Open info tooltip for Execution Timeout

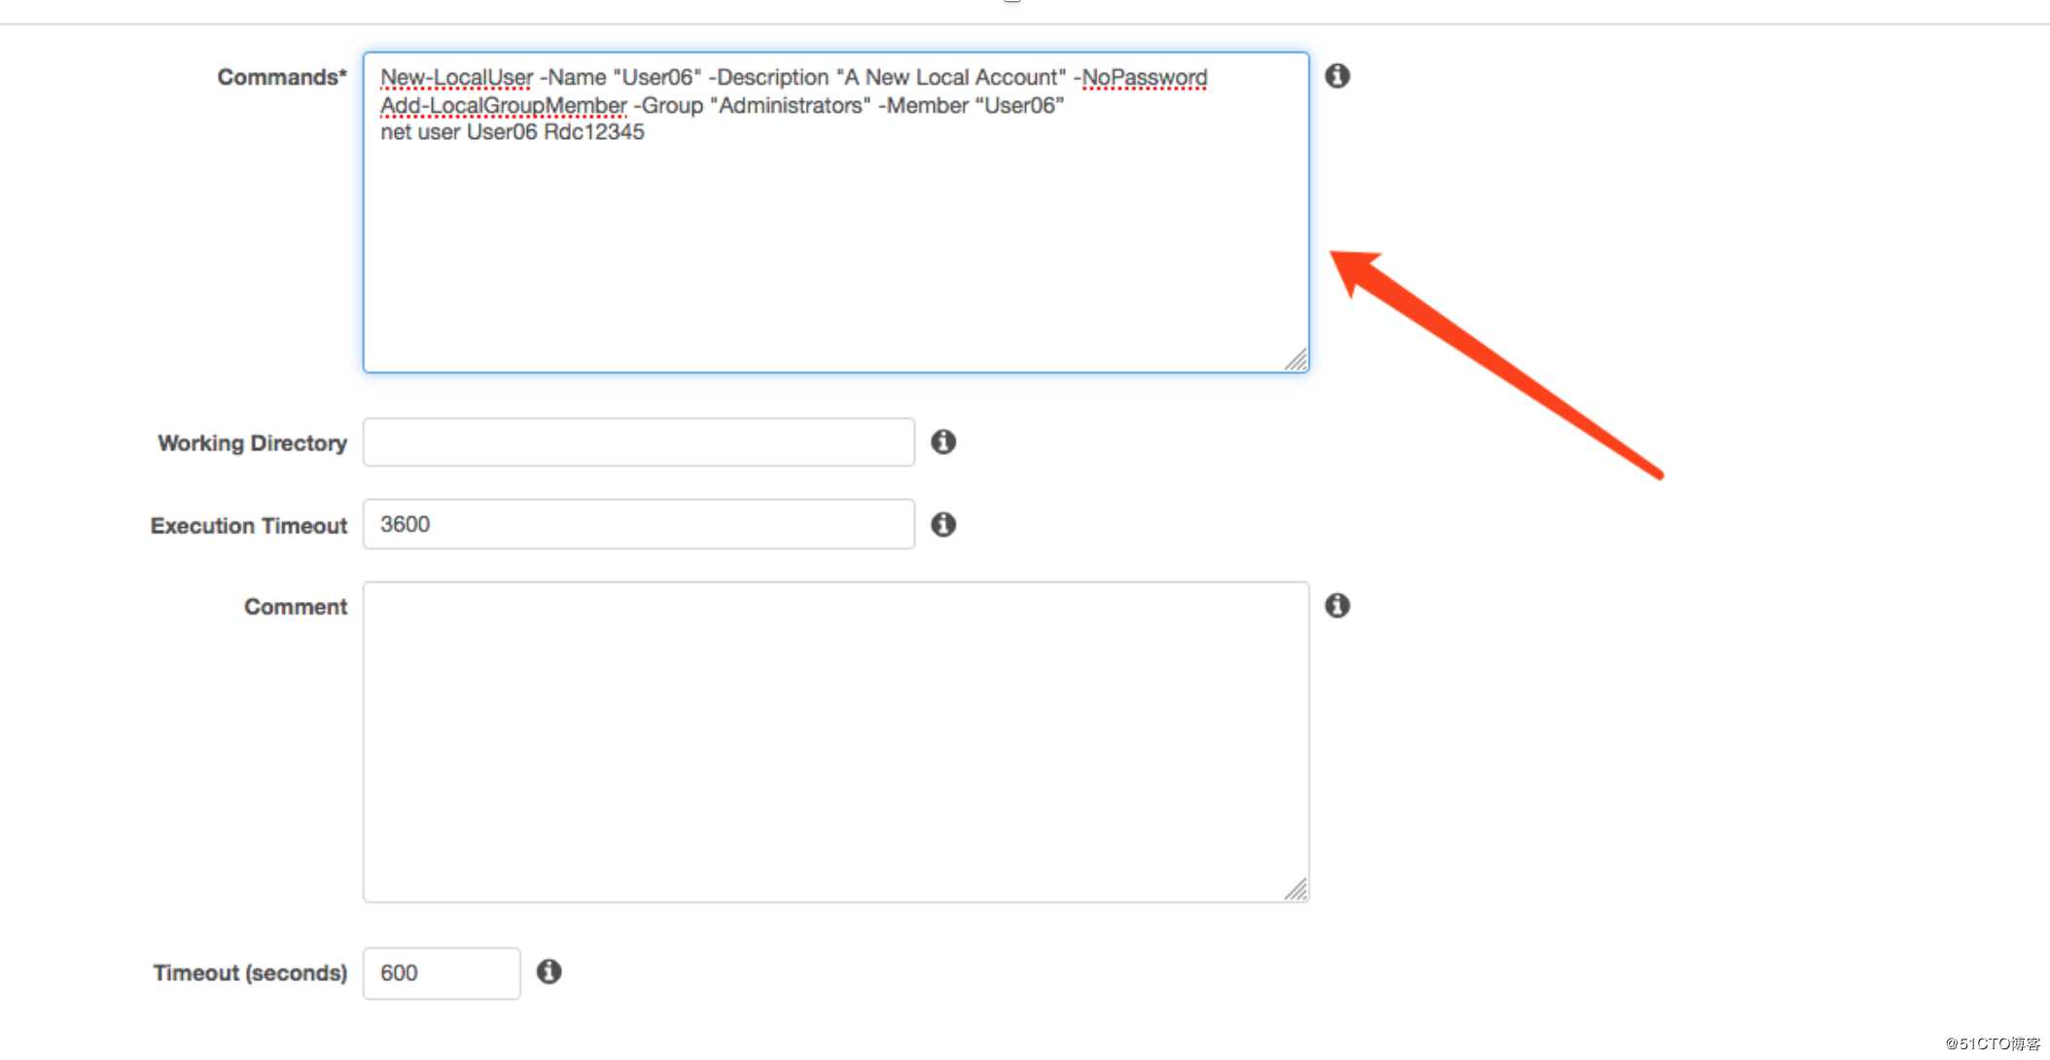943,524
